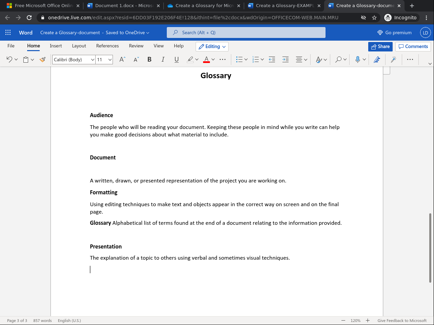The width and height of the screenshot is (434, 325).
Task: Switch to the Insert tab
Action: click(x=56, y=46)
